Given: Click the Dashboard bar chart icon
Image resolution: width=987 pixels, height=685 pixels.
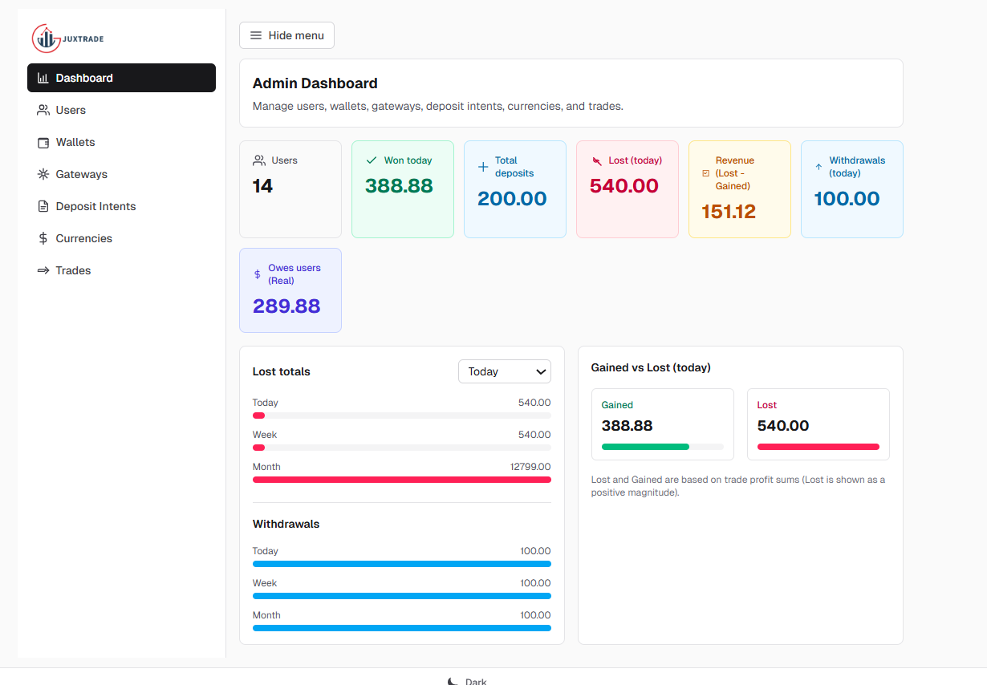Looking at the screenshot, I should point(43,78).
